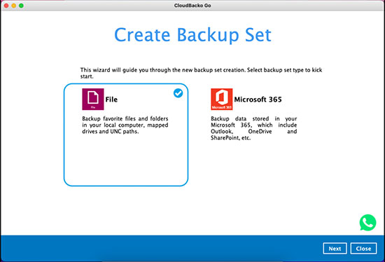Select the "Microsoft 365" heading text
The width and height of the screenshot is (385, 262).
tap(258, 99)
